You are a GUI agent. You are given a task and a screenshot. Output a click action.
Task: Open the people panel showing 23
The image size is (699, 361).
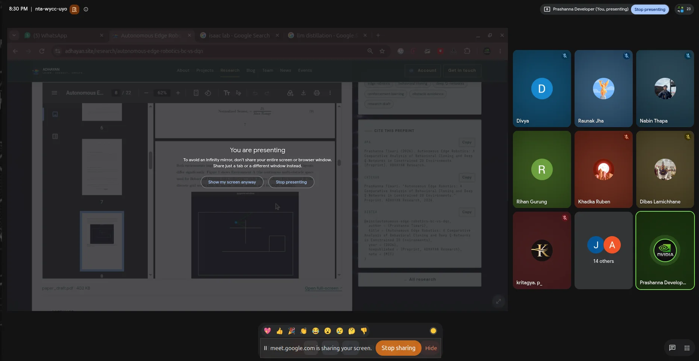coord(684,9)
